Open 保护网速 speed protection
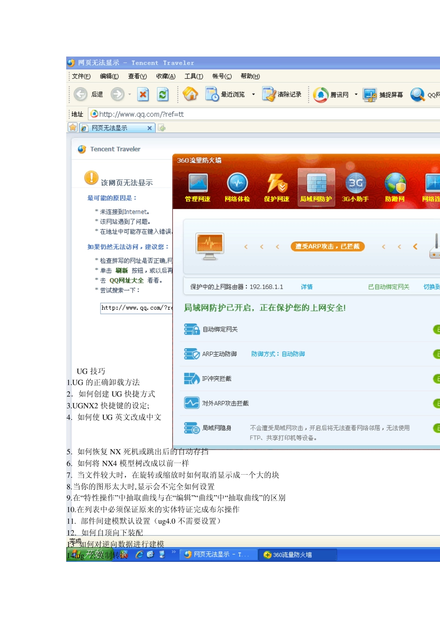 [277, 188]
